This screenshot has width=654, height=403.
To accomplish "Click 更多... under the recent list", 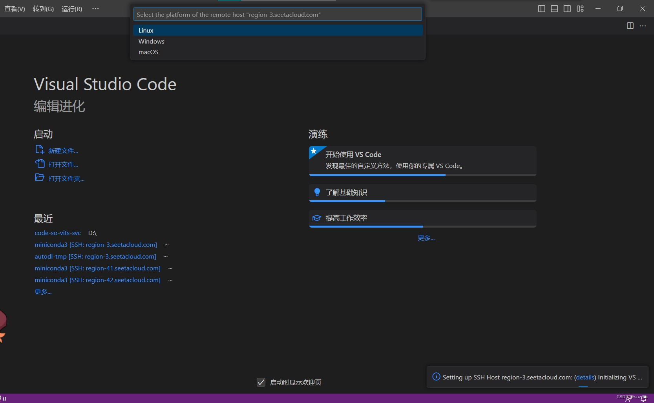I will 43,292.
